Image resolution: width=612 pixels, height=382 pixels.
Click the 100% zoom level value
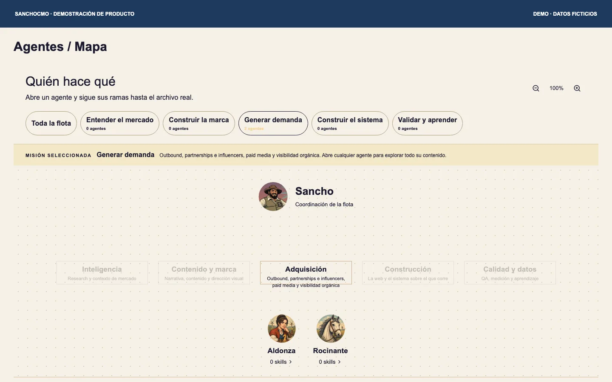coord(556,88)
